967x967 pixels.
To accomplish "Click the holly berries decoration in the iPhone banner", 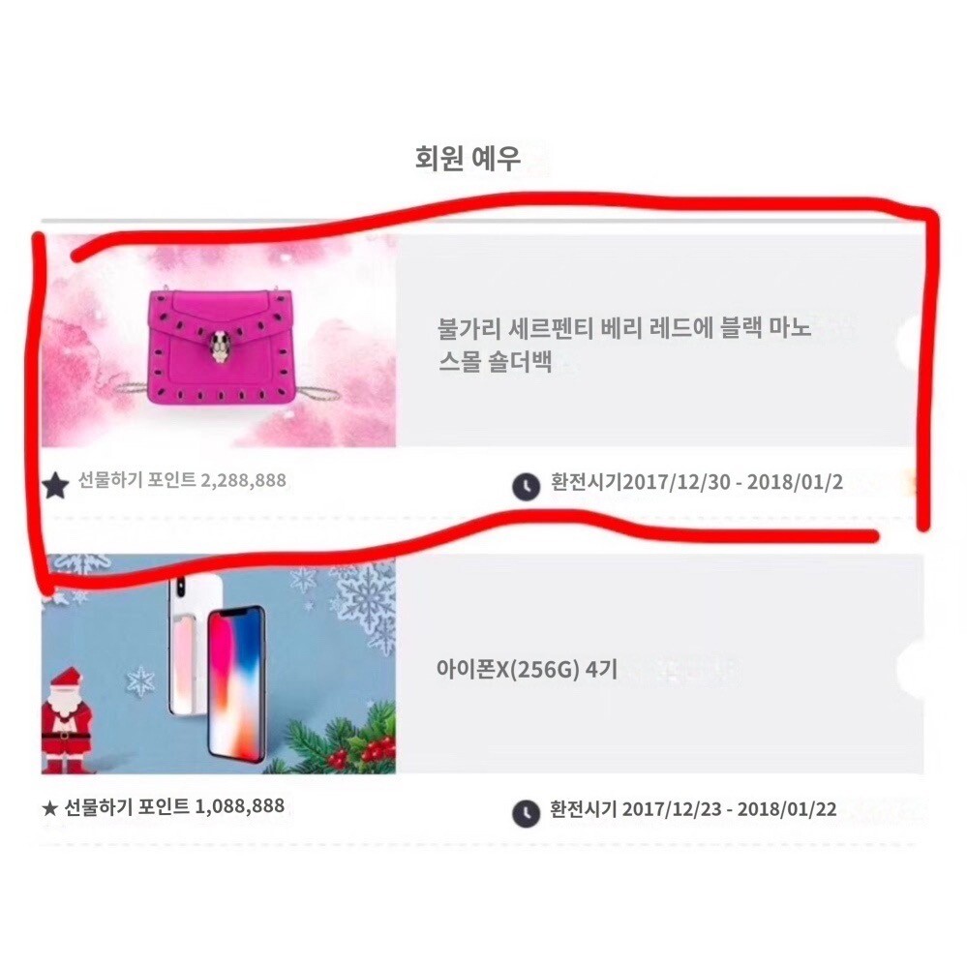I will pos(363,753).
